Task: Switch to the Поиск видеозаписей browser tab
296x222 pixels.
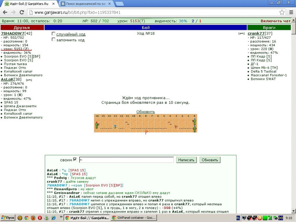Action: pos(86,4)
